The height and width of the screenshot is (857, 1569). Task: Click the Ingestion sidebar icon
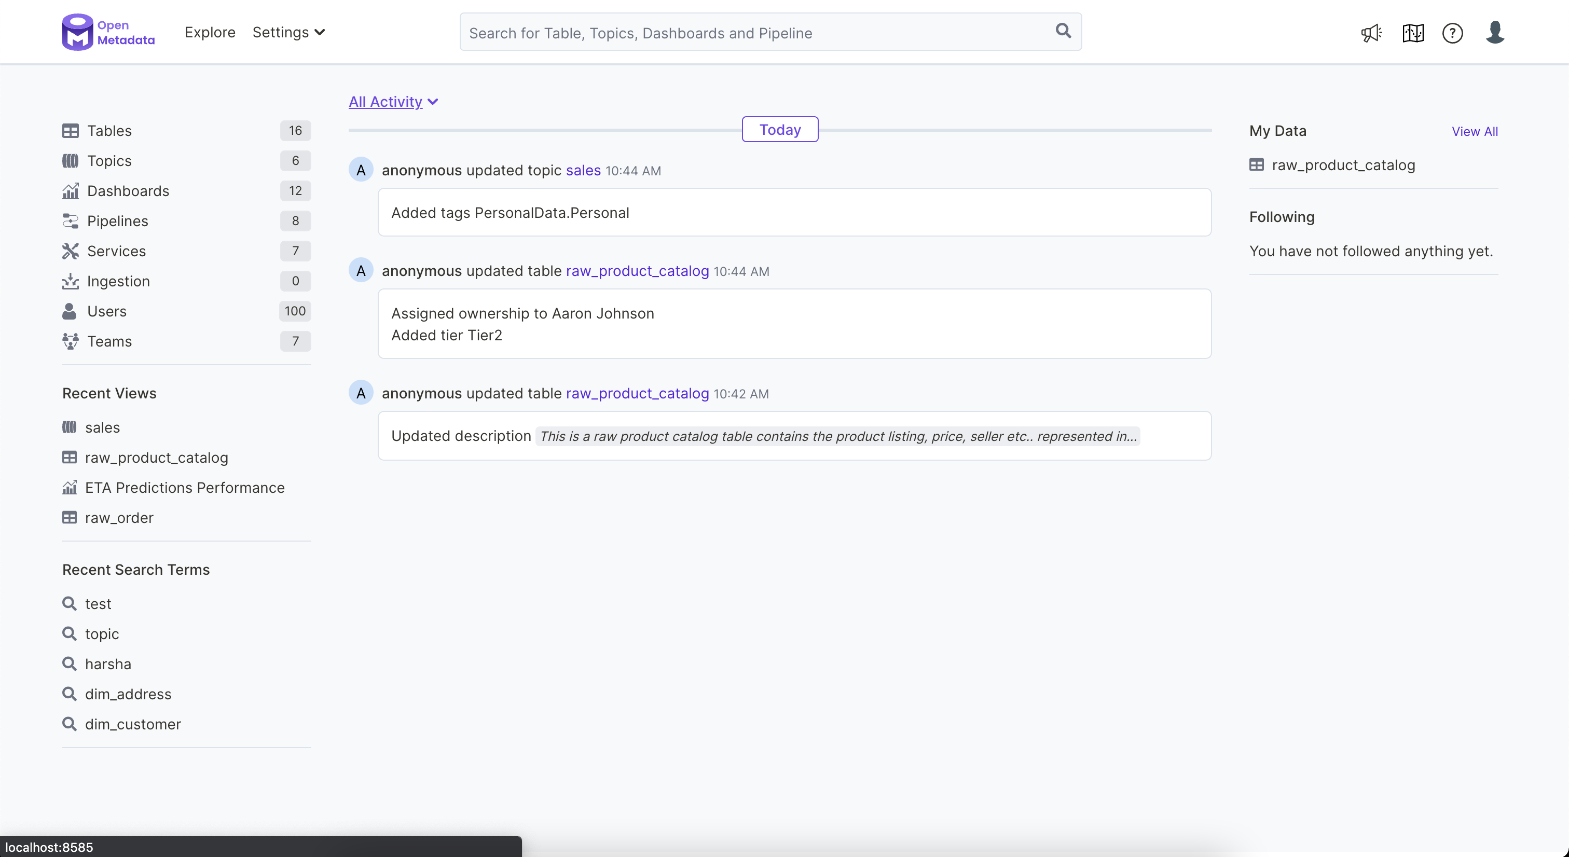(71, 281)
